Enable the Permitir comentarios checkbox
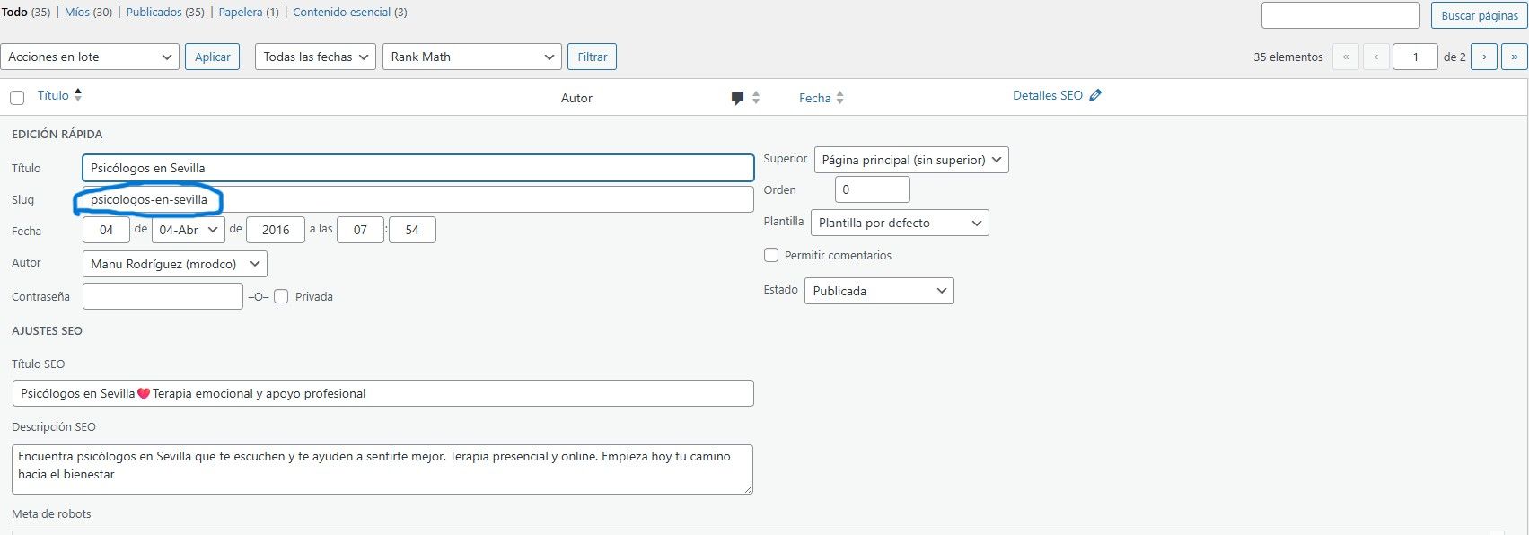 tap(771, 255)
